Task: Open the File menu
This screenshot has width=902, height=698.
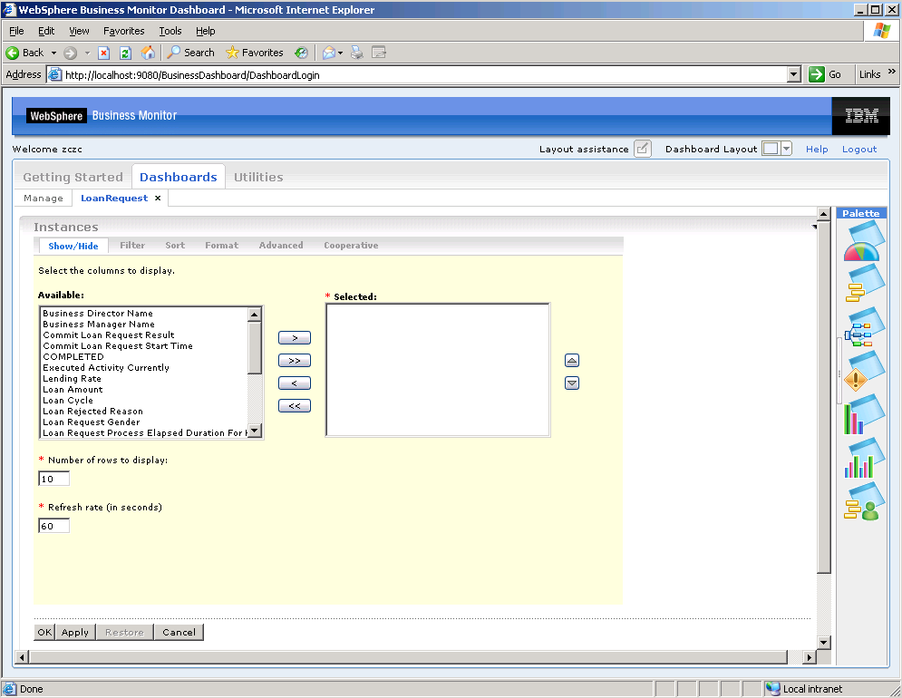Action: (x=16, y=31)
